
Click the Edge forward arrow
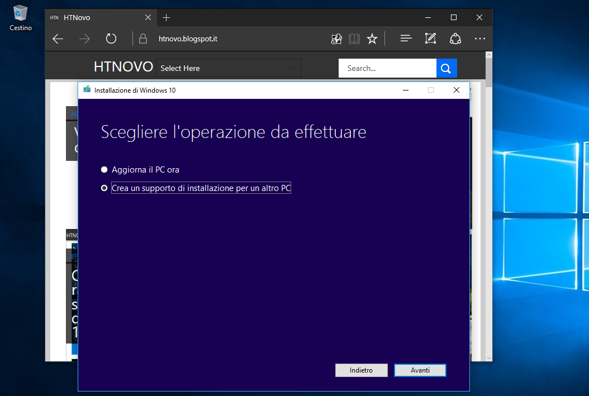coord(84,39)
